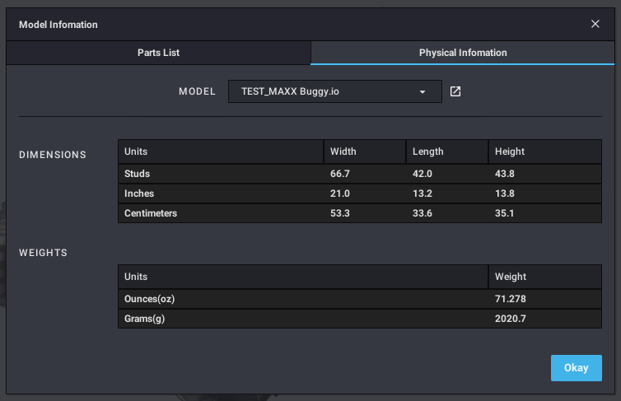This screenshot has width=621, height=401.
Task: Click the WEIGHTS section label
Action: [x=43, y=253]
